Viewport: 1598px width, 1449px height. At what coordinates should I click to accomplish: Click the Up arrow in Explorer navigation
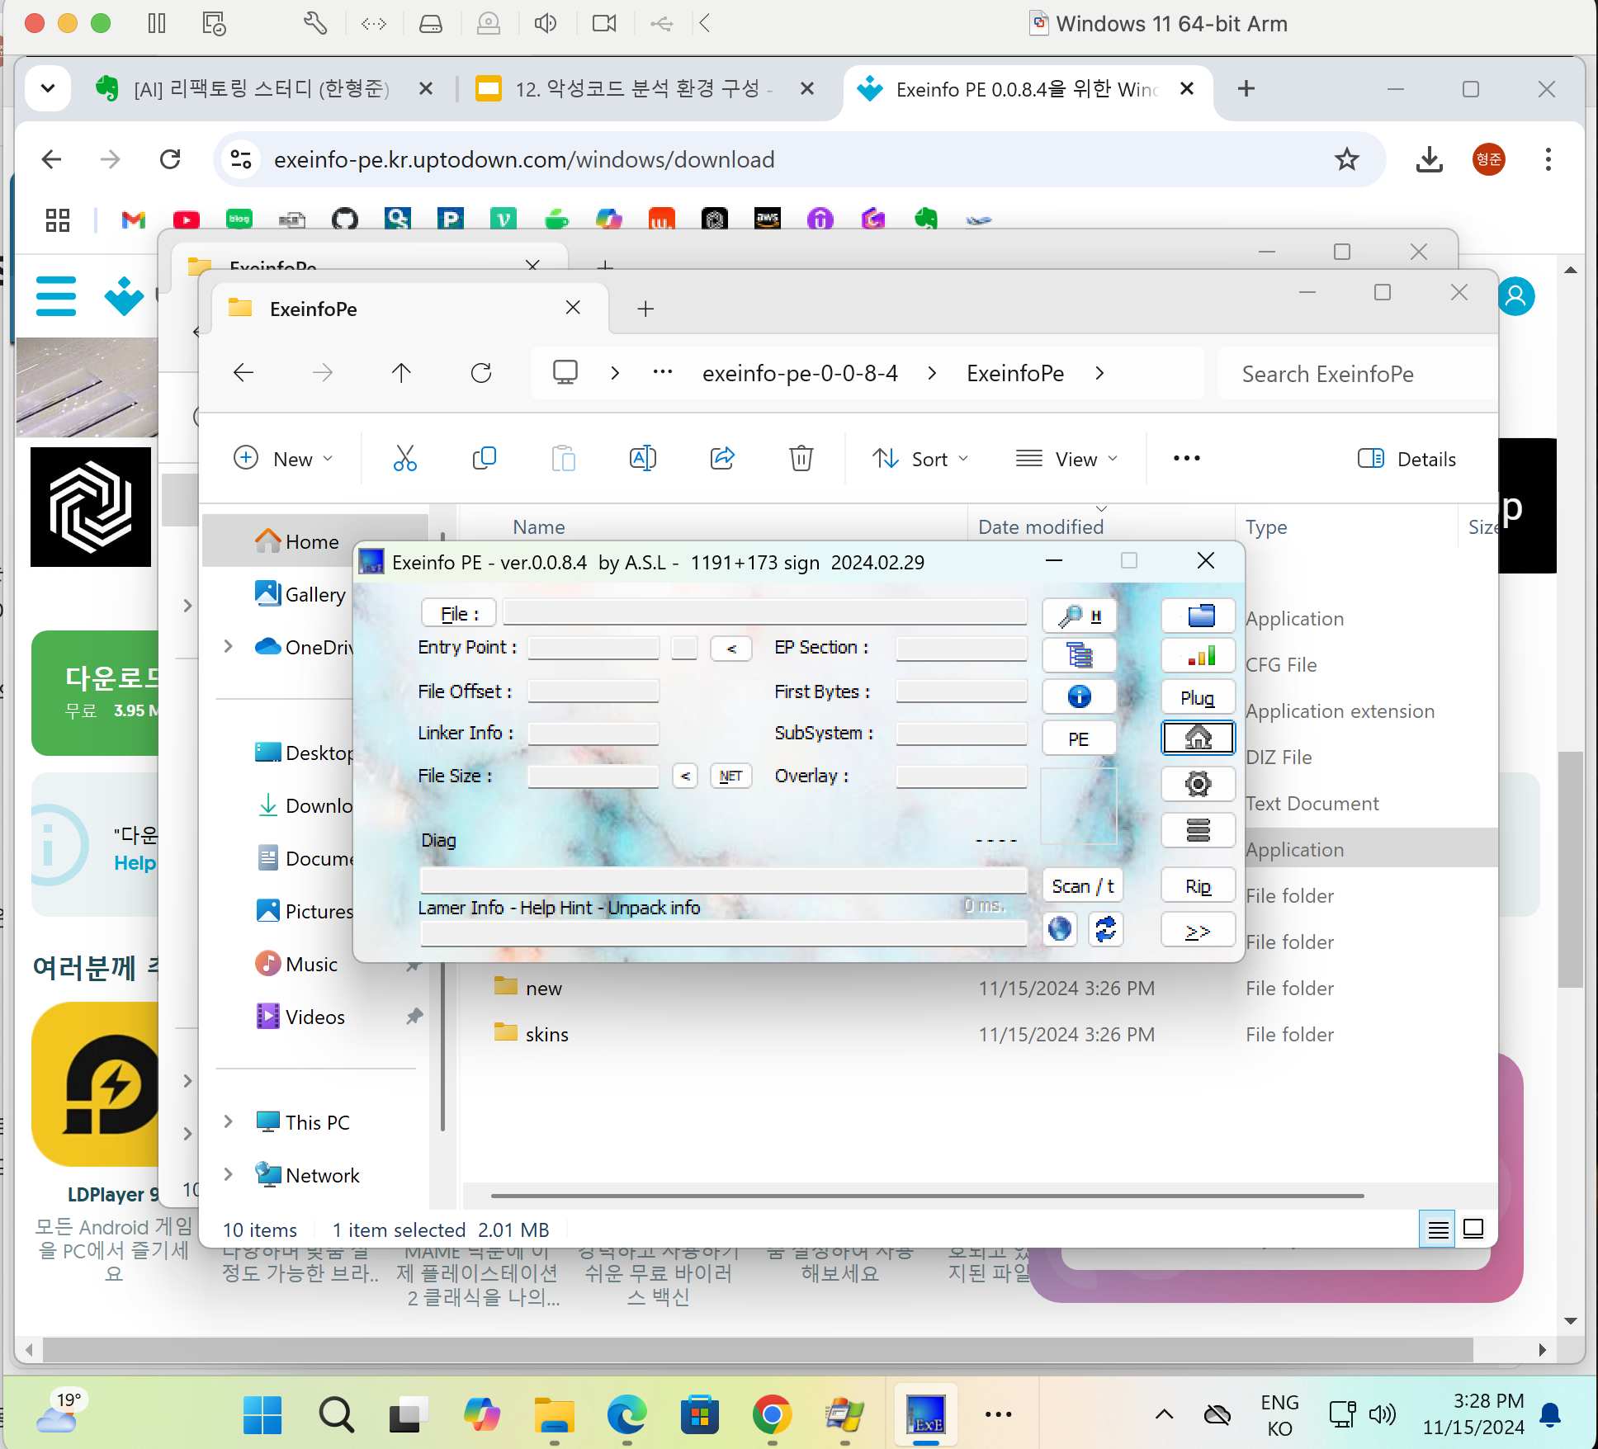tap(401, 373)
